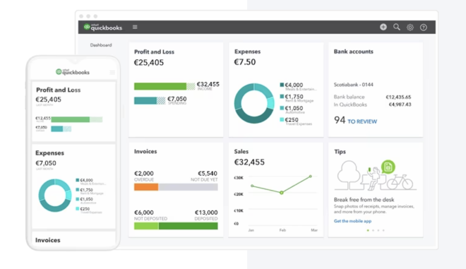Click the green receipt icon in Tips
The image size is (466, 269).
[388, 167]
